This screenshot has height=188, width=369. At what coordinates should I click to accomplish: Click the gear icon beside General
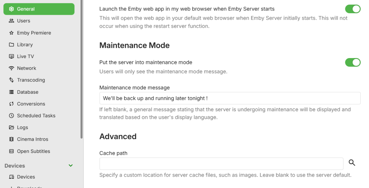tap(11, 9)
